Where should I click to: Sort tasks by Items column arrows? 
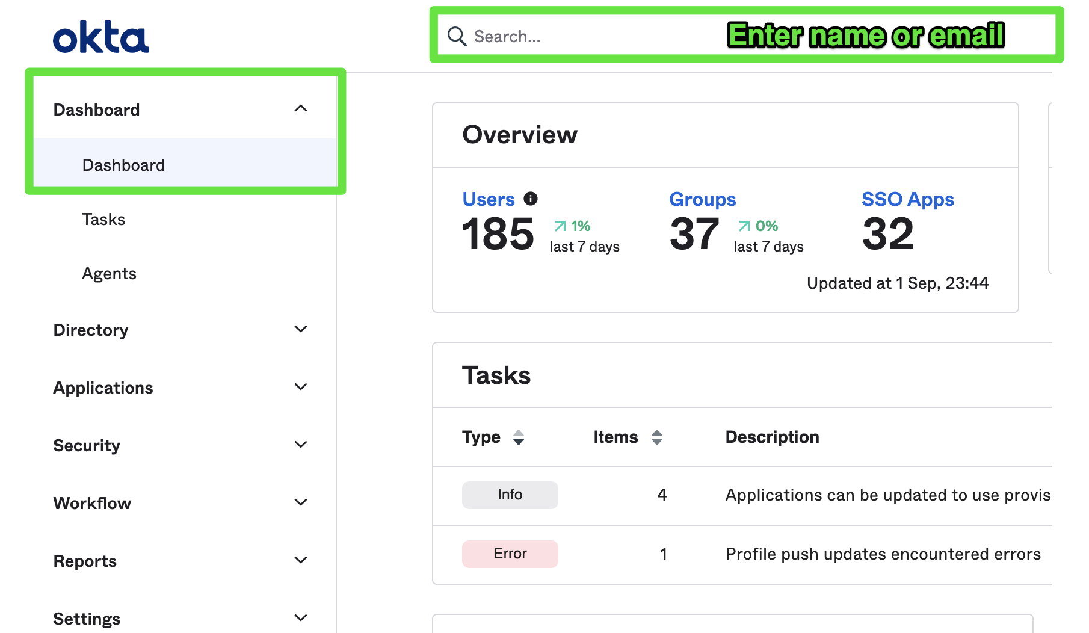(657, 437)
